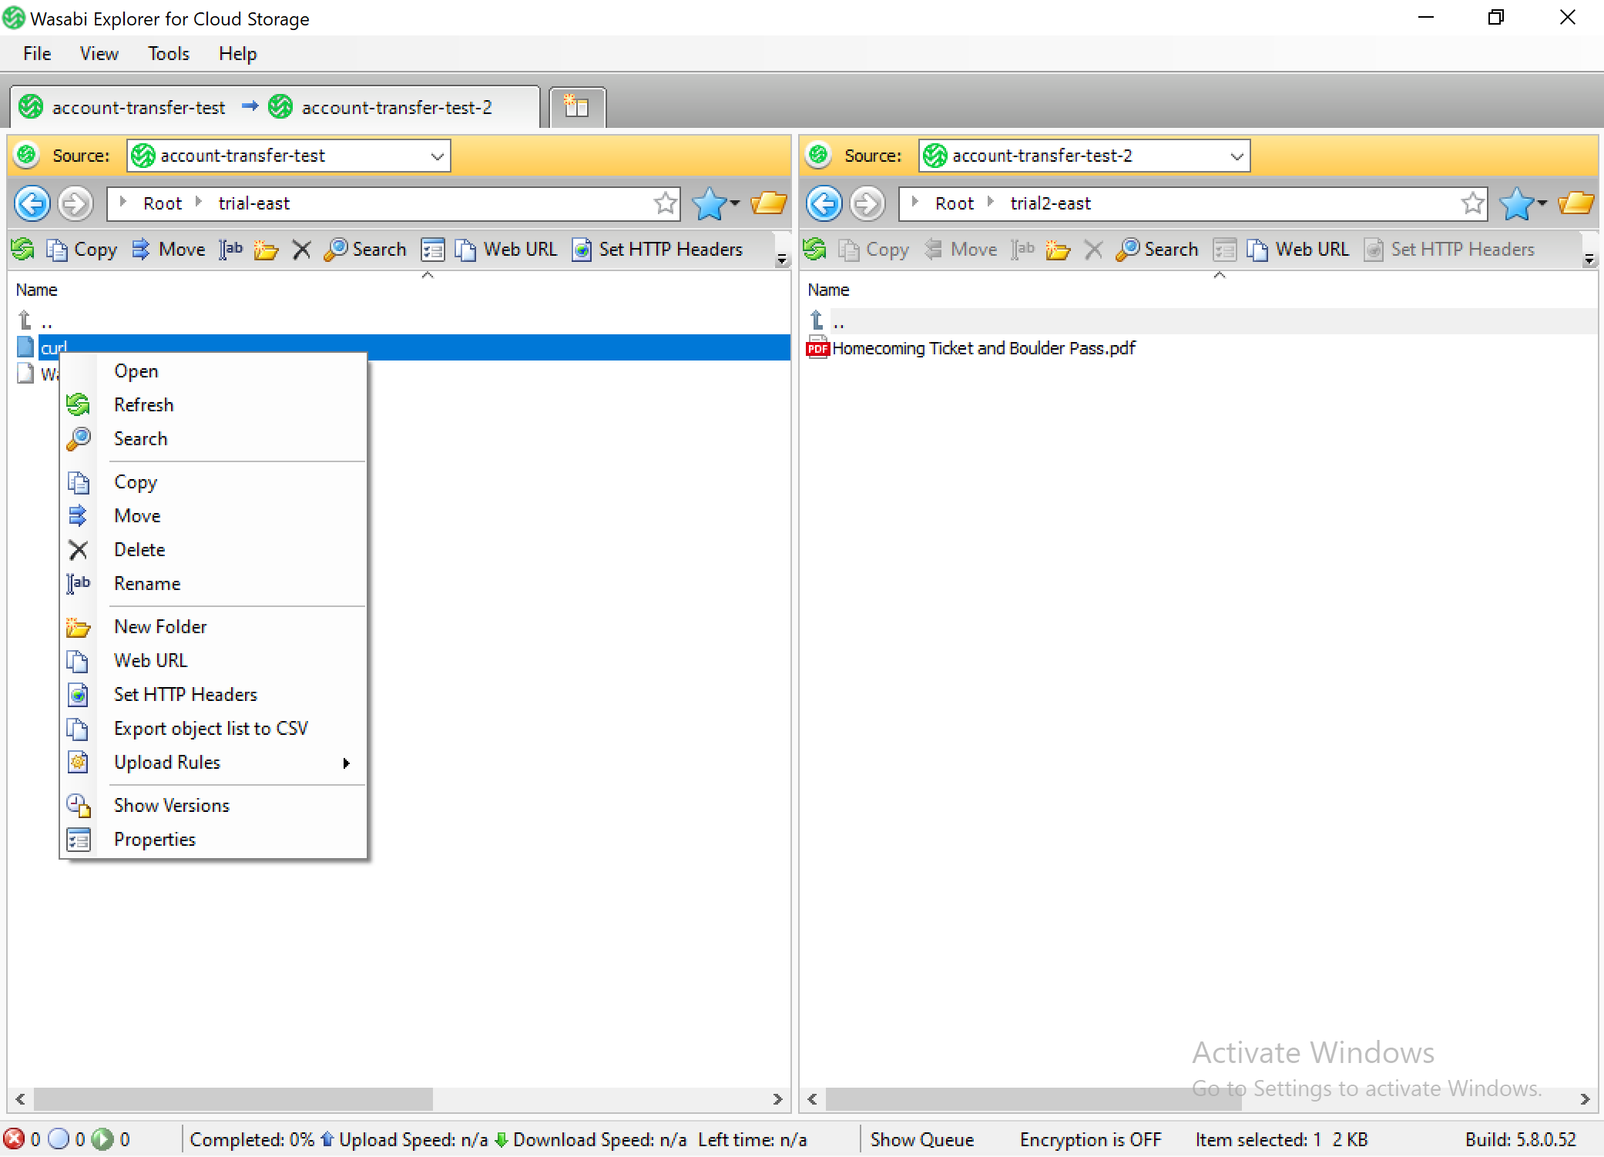The width and height of the screenshot is (1604, 1157).
Task: Expand right toolbar overflow arrow
Action: coord(1589,260)
